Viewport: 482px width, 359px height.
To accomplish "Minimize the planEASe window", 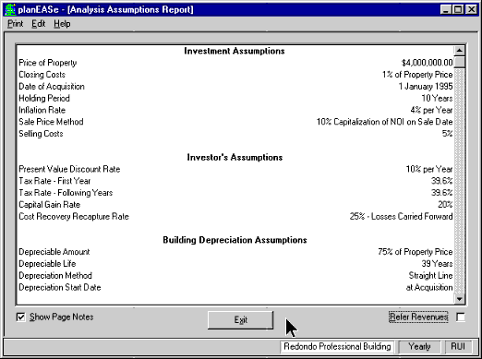I will pos(446,9).
